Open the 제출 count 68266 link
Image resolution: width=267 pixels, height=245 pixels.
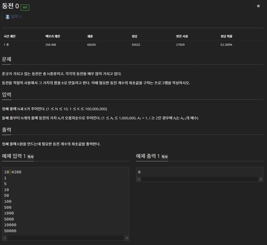pos(91,45)
